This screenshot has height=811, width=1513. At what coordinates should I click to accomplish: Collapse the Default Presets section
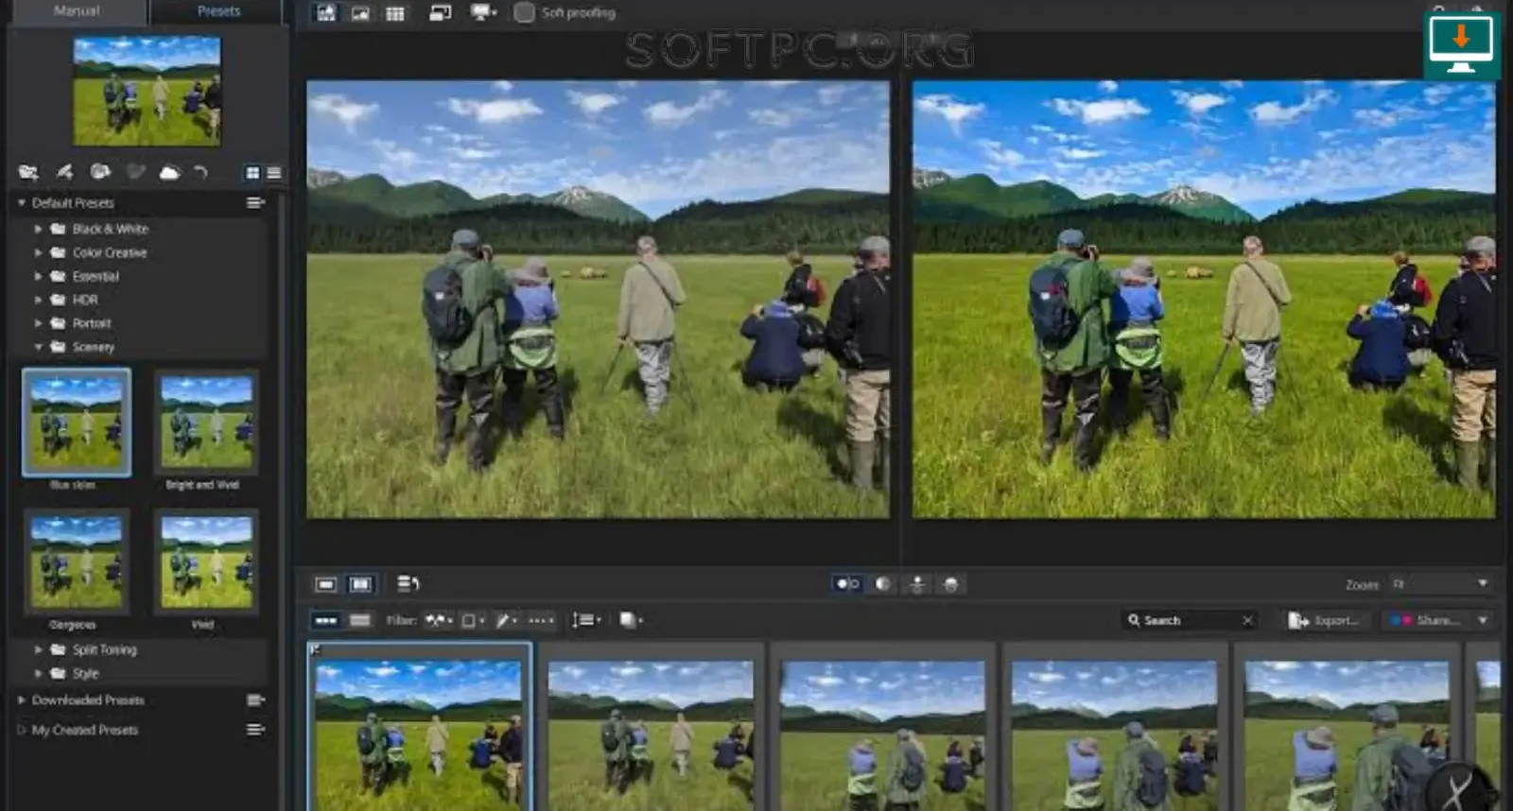22,203
